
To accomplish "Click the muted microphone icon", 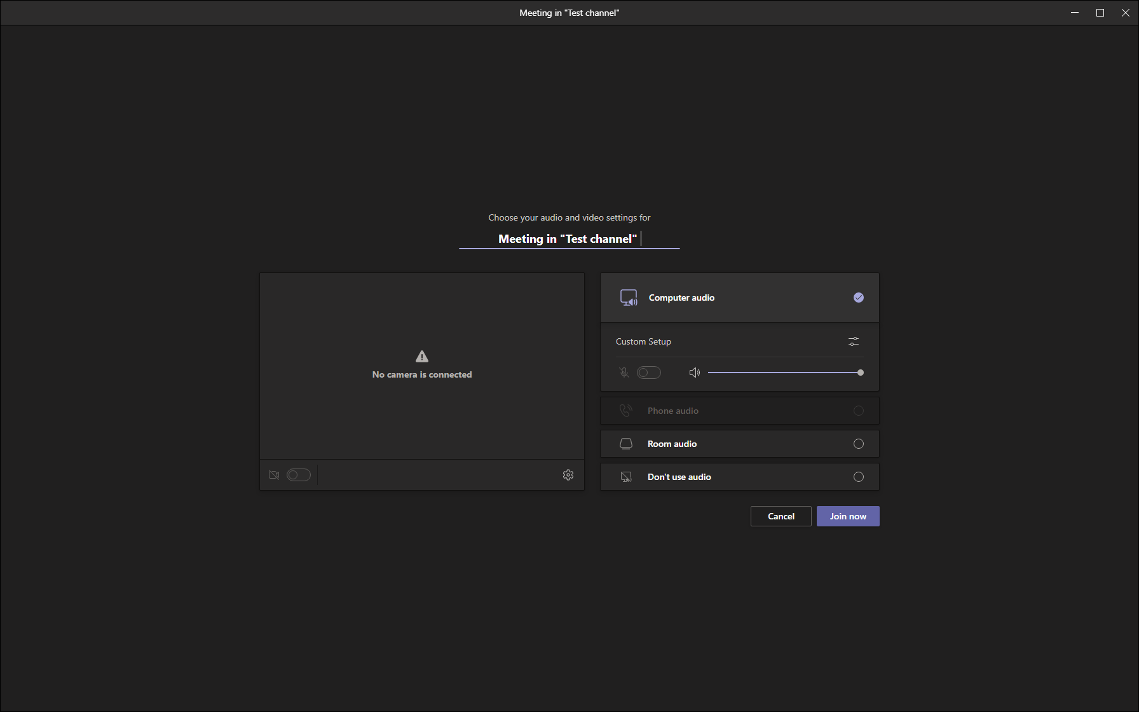I will click(x=624, y=373).
